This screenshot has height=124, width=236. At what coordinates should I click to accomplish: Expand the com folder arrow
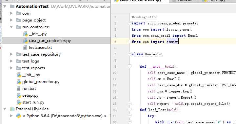click(11, 13)
